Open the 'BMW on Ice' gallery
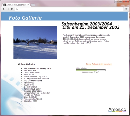This screenshot has height=116, width=130. [x=29, y=75]
